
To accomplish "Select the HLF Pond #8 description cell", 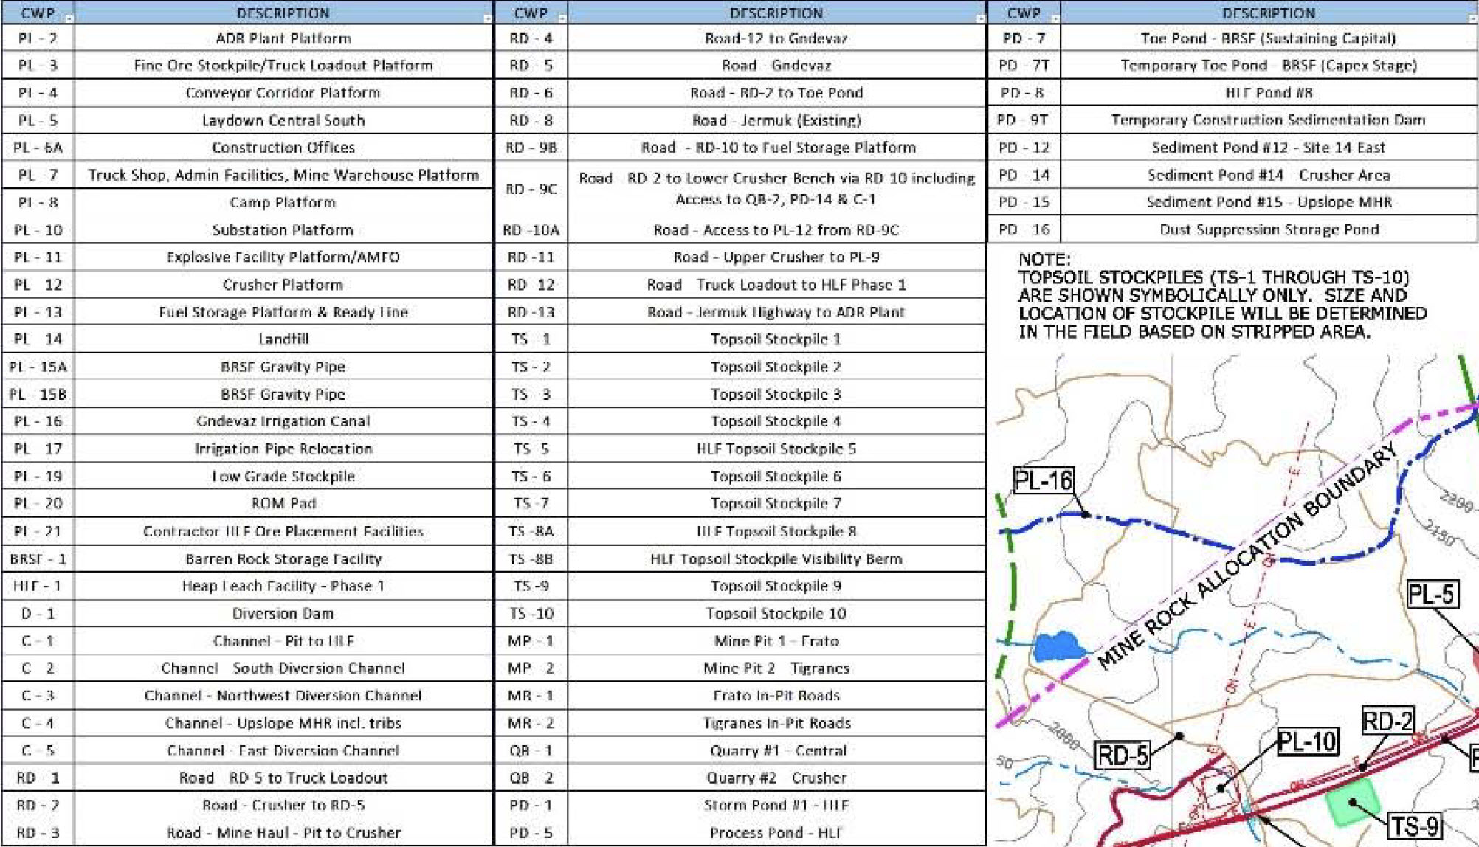I will tap(1269, 93).
